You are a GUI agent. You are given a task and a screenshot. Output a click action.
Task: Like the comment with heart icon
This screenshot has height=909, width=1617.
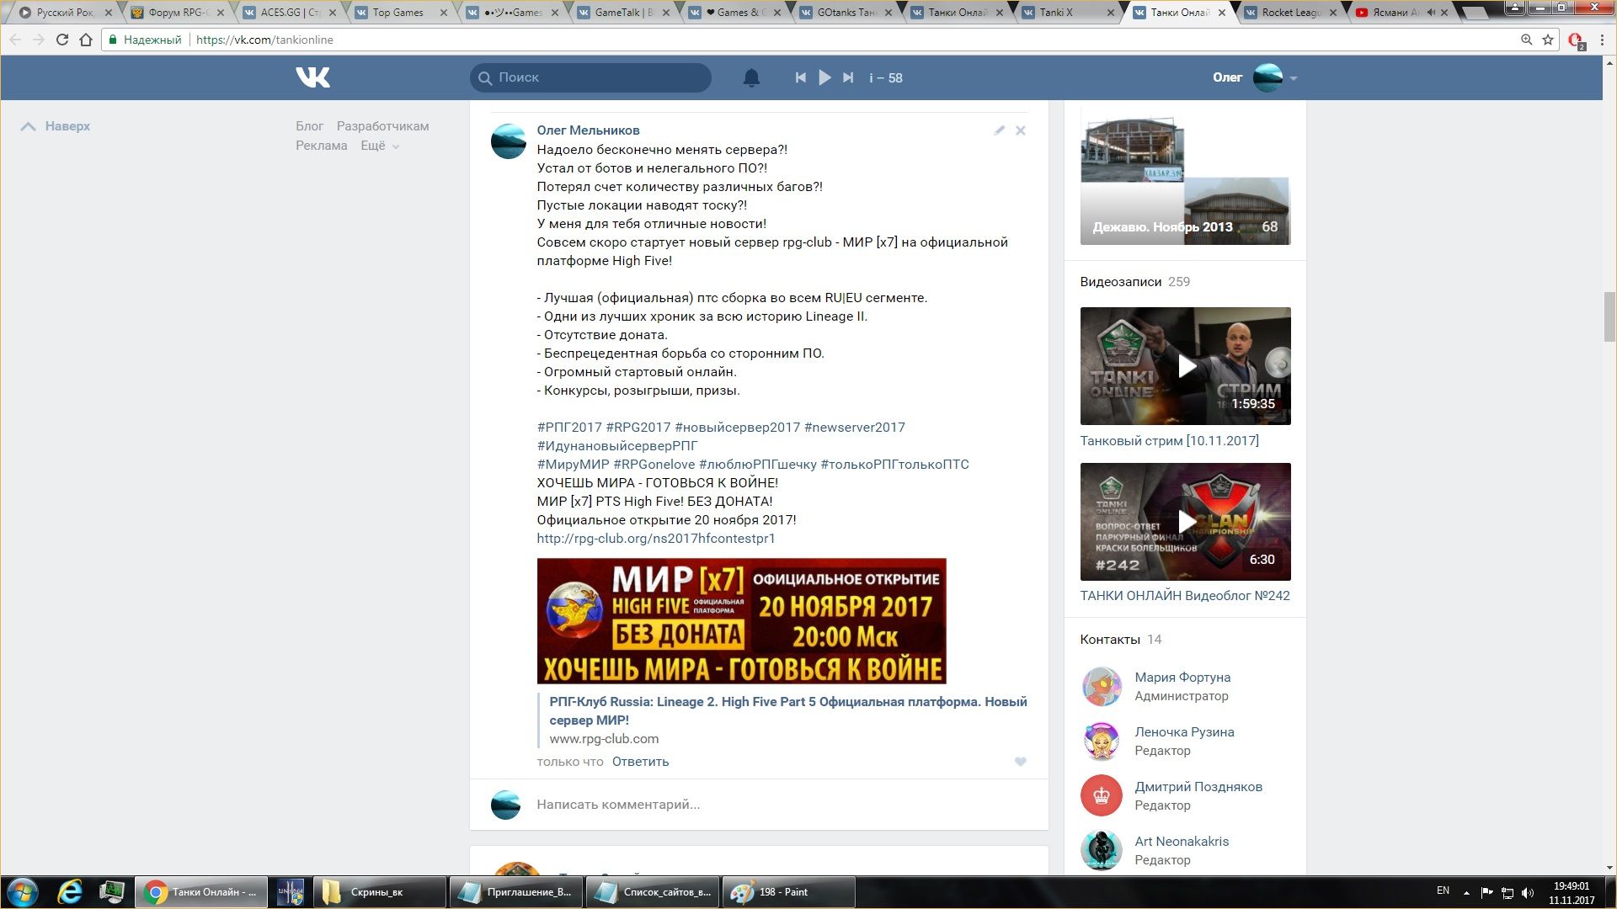pyautogui.click(x=1020, y=762)
